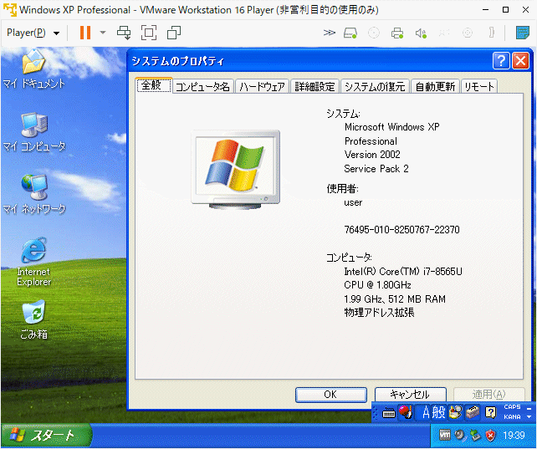The image size is (537, 449).
Task: Change the IME conversion mode 般
Action: (x=438, y=412)
